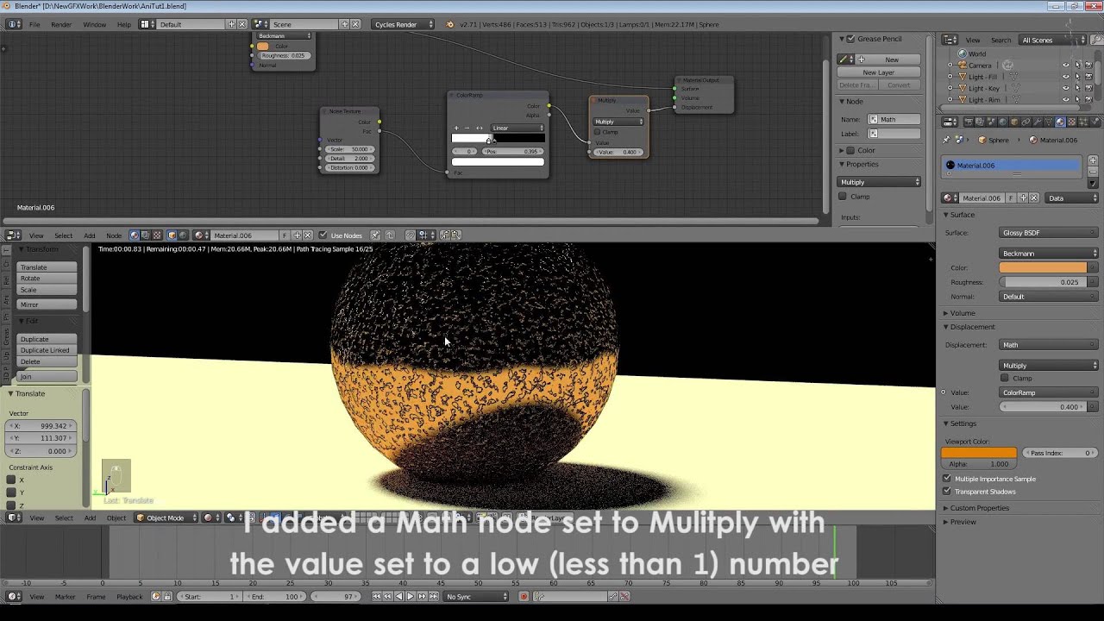This screenshot has height=621, width=1104.
Task: Expand the Custom Properties panel
Action: pyautogui.click(x=980, y=508)
